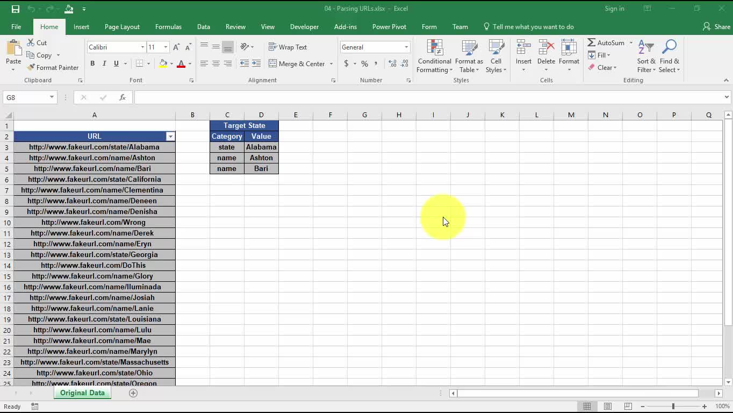Click the AutoSum sigma icon
Viewport: 733px width, 413px height.
coord(592,42)
